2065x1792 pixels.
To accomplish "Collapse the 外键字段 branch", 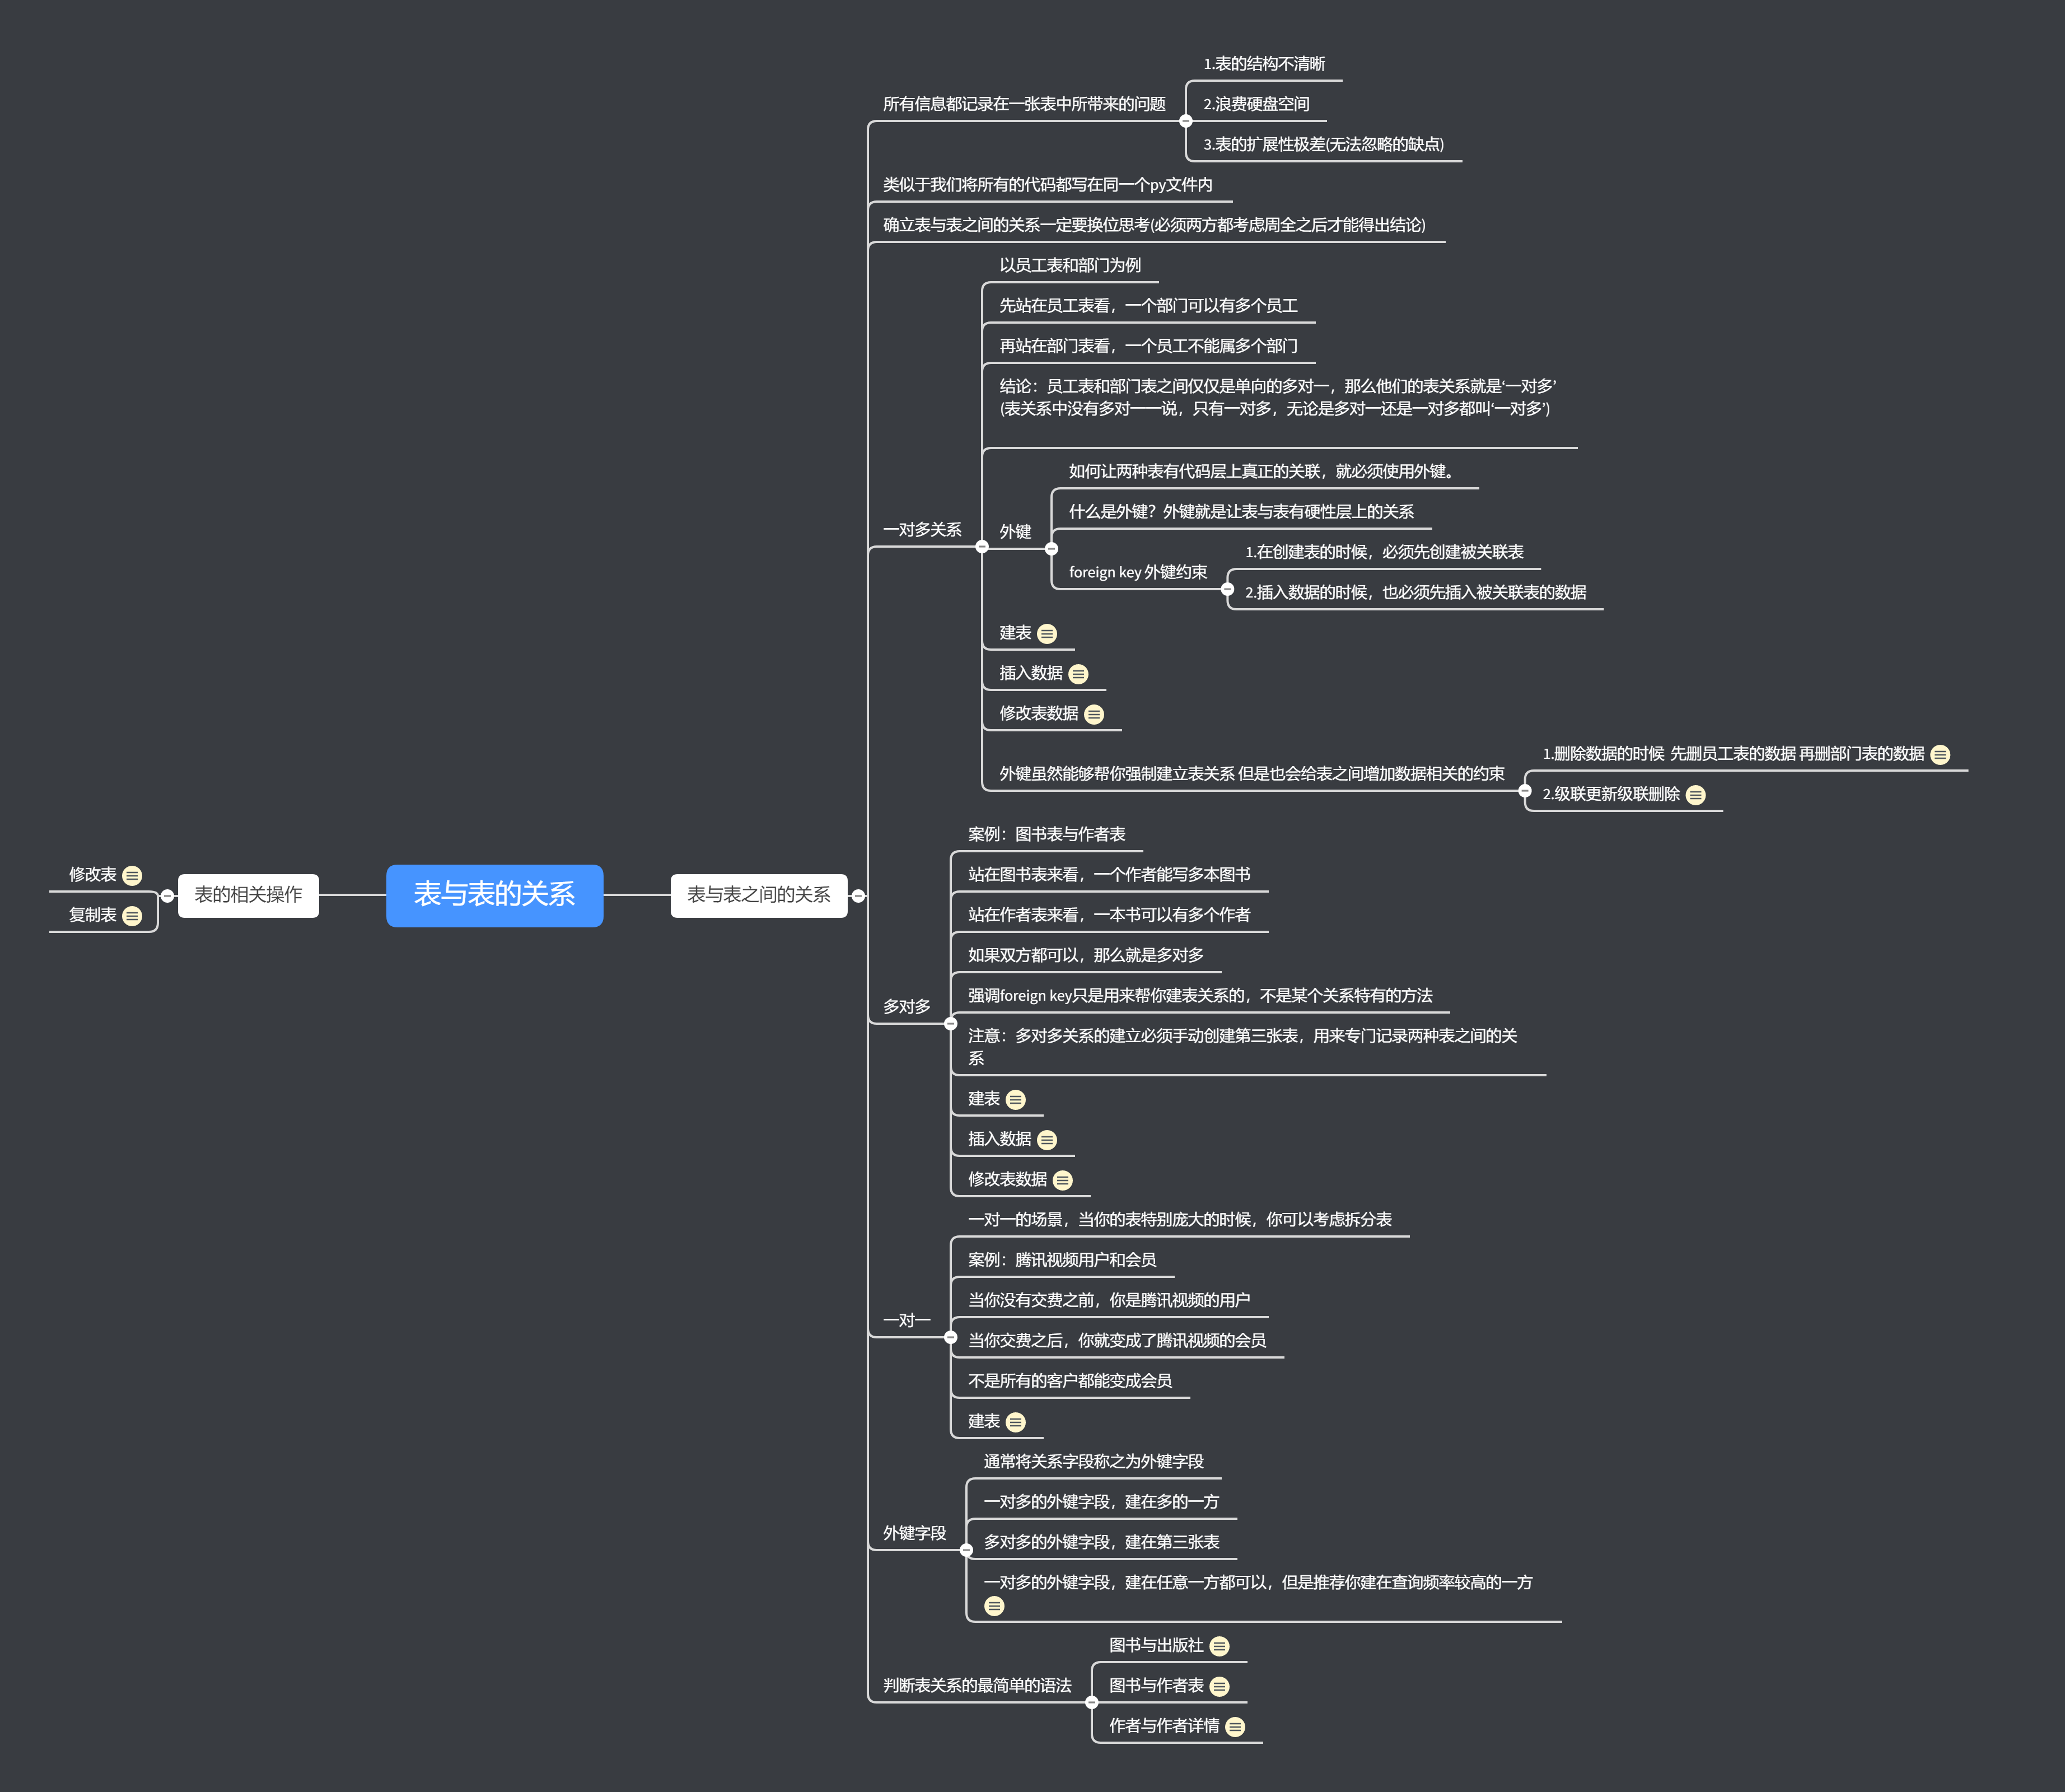I will tap(966, 1550).
